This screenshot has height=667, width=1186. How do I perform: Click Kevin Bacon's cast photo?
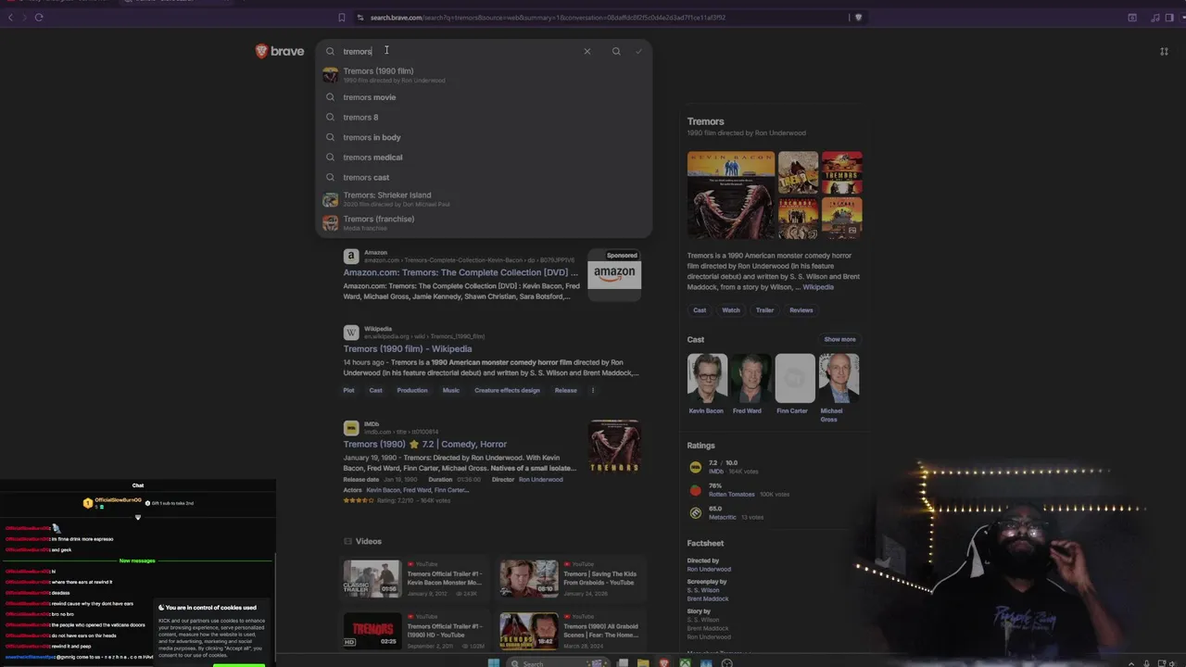pyautogui.click(x=707, y=378)
